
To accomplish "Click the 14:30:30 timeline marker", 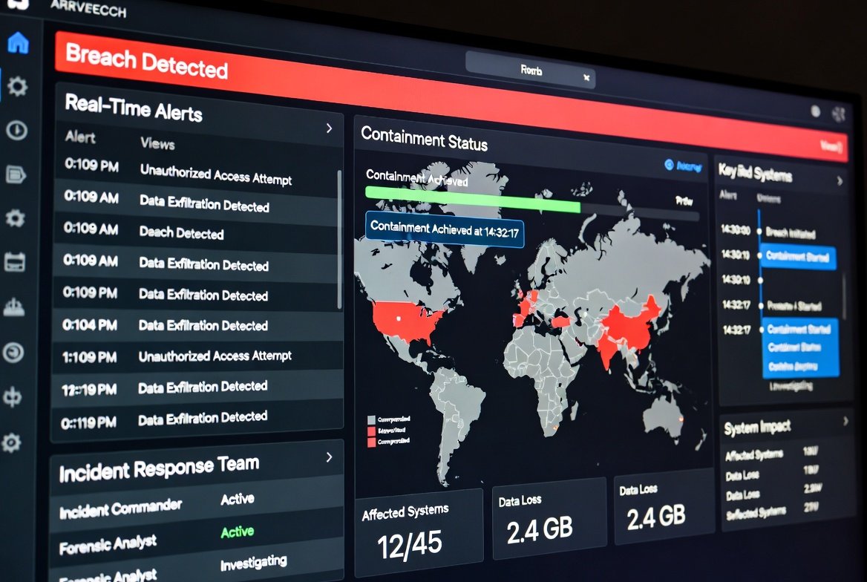I will [759, 232].
